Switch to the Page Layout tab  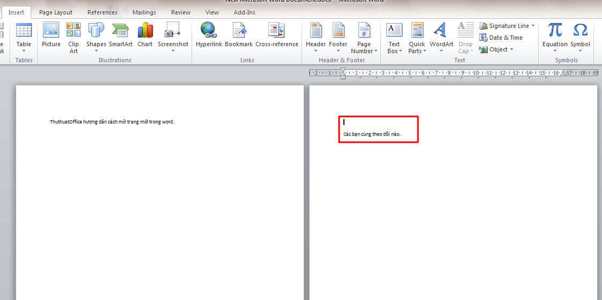tap(56, 12)
